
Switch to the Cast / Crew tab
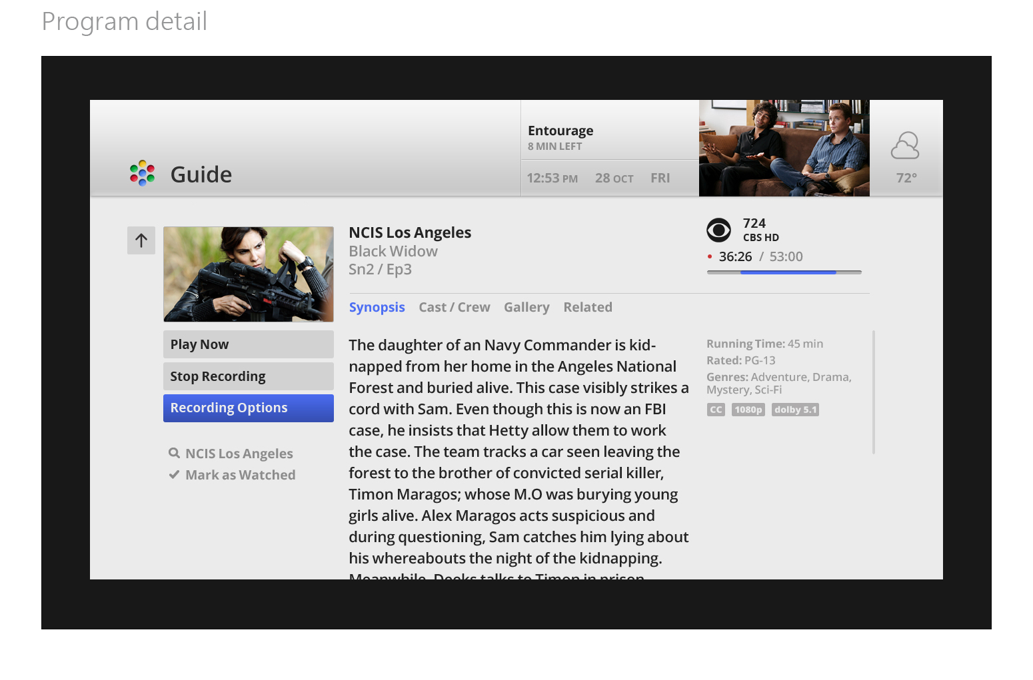click(455, 307)
